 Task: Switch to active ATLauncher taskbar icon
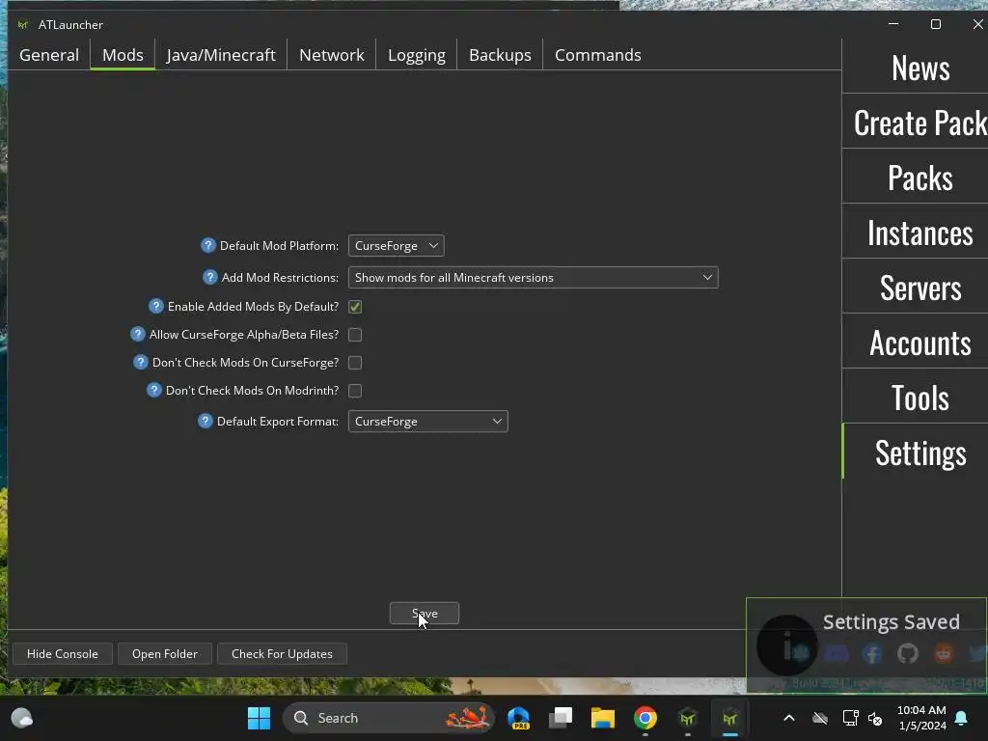729,718
